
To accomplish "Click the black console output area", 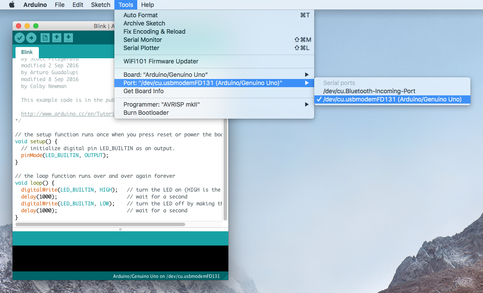I will pos(120,258).
